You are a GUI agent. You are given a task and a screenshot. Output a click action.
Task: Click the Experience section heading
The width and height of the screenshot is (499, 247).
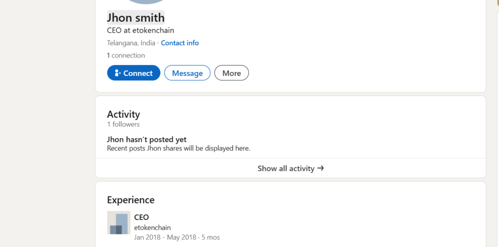[x=131, y=200]
